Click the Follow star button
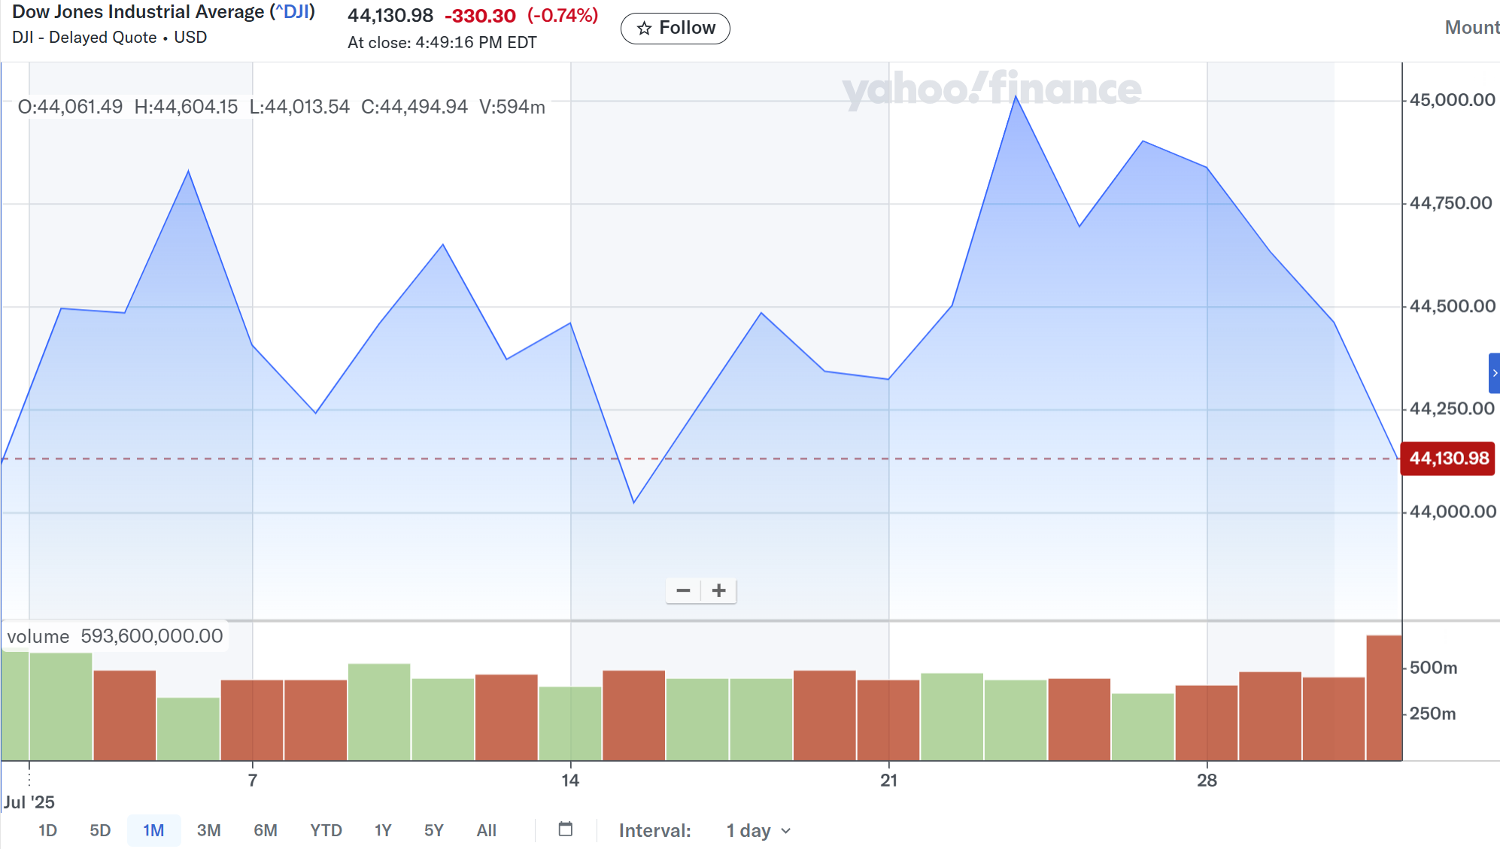This screenshot has height=849, width=1500. tap(675, 29)
